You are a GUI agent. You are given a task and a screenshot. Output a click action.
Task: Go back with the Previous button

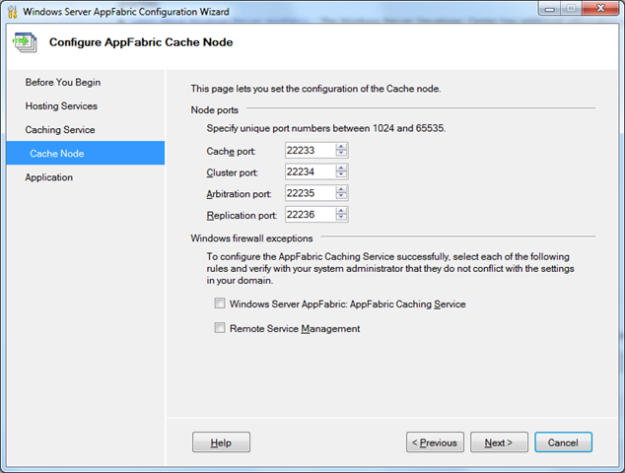[435, 442]
